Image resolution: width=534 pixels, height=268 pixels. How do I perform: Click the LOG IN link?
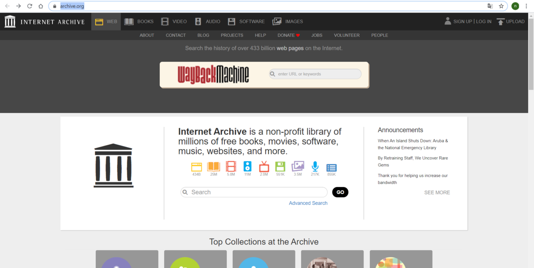[484, 21]
